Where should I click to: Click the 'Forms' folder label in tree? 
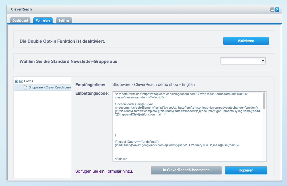coord(28,81)
